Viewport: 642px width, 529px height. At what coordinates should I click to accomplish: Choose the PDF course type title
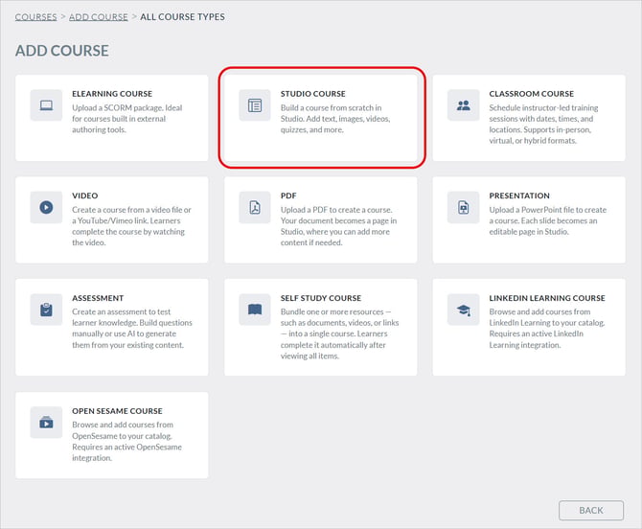[x=288, y=195]
